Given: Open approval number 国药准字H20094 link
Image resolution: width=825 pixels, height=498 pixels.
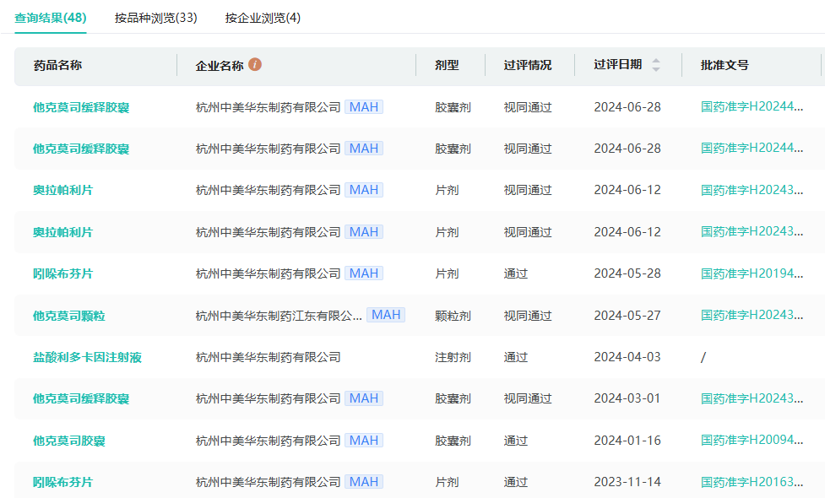Looking at the screenshot, I should coord(752,441).
